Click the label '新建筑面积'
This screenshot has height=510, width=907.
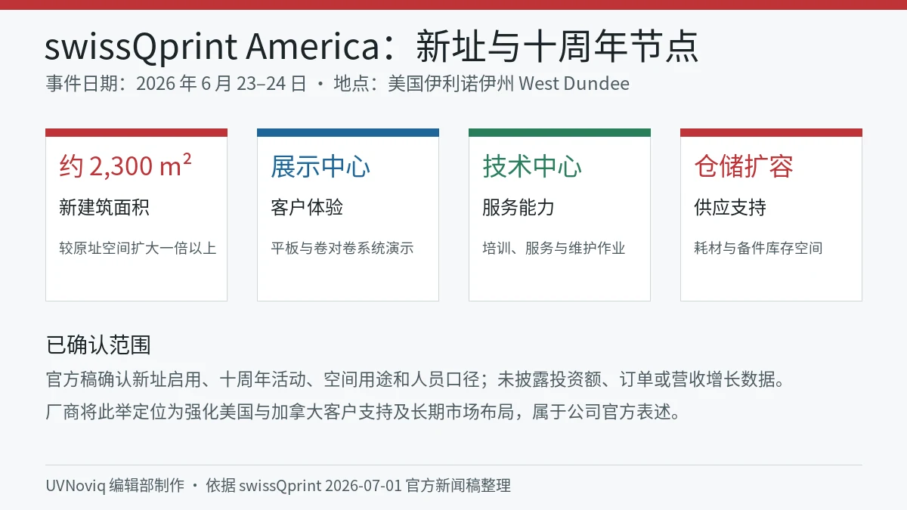(x=104, y=207)
